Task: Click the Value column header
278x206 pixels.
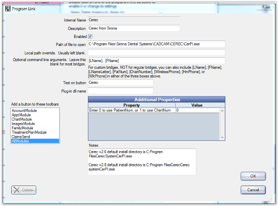Action: pos(197,105)
